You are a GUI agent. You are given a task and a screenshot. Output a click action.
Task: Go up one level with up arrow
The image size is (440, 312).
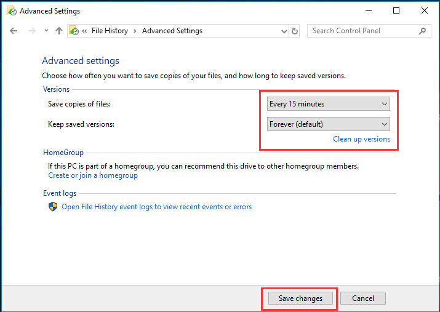click(59, 31)
